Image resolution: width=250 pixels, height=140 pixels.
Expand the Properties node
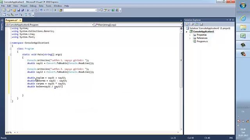pyautogui.click(x=190, y=35)
